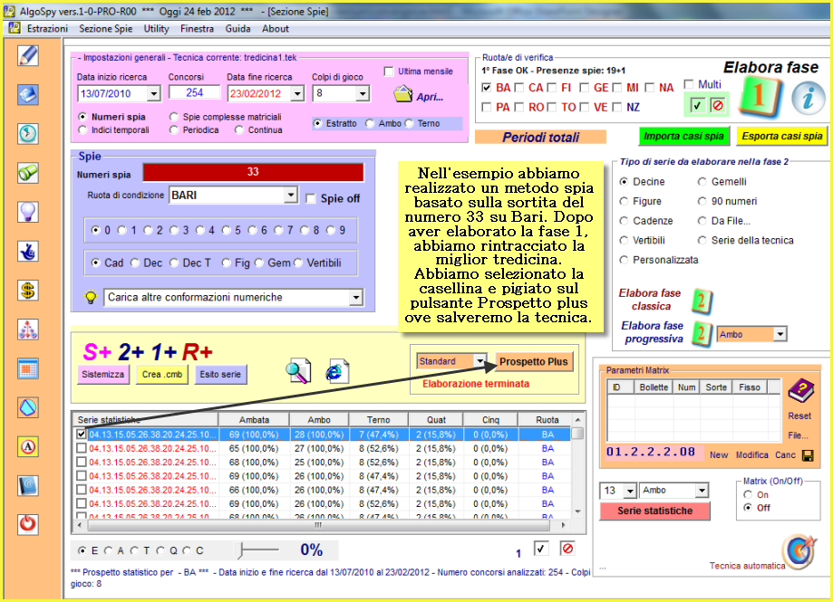Expand the Colpi di gioco dropdown
The width and height of the screenshot is (833, 602).
tap(363, 94)
